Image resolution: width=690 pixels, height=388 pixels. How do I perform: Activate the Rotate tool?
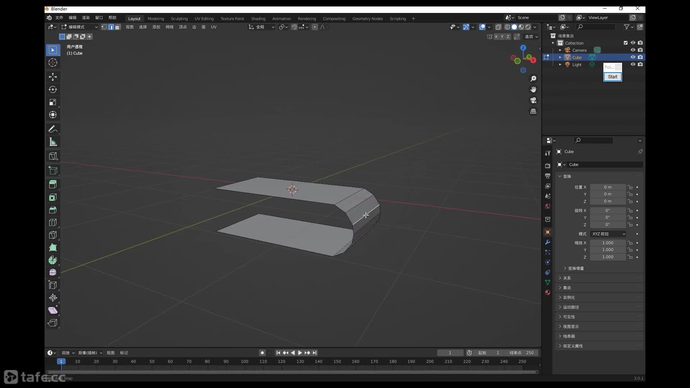(53, 89)
